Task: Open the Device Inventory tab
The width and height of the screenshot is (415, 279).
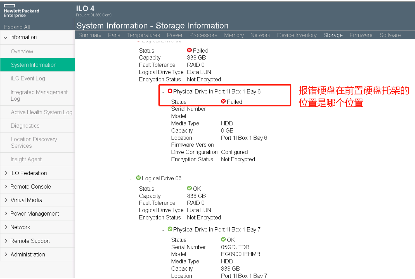Action: (x=297, y=35)
